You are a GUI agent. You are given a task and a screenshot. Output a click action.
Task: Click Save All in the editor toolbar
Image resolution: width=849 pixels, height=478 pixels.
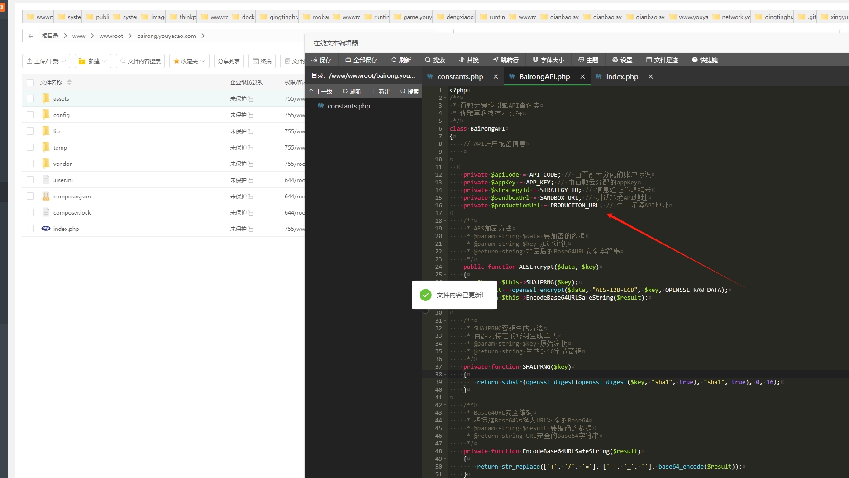click(361, 60)
